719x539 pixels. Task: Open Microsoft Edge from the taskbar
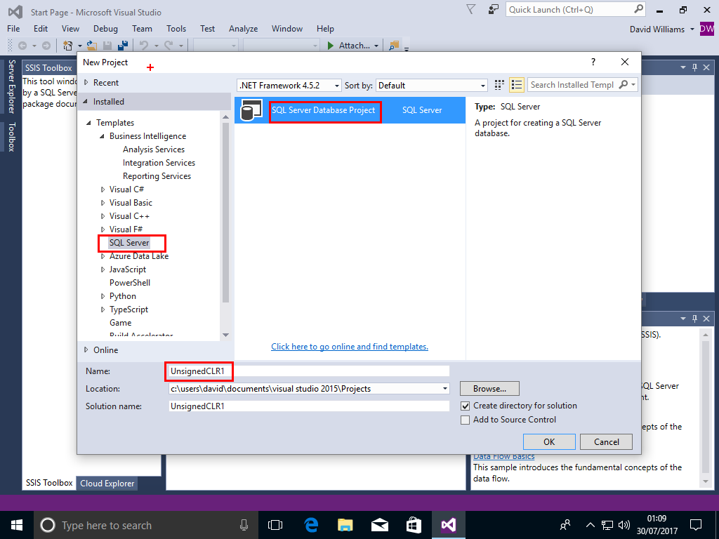pyautogui.click(x=311, y=524)
